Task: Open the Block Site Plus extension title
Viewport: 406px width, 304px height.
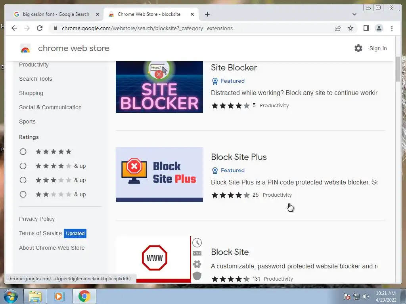Action: (239, 157)
